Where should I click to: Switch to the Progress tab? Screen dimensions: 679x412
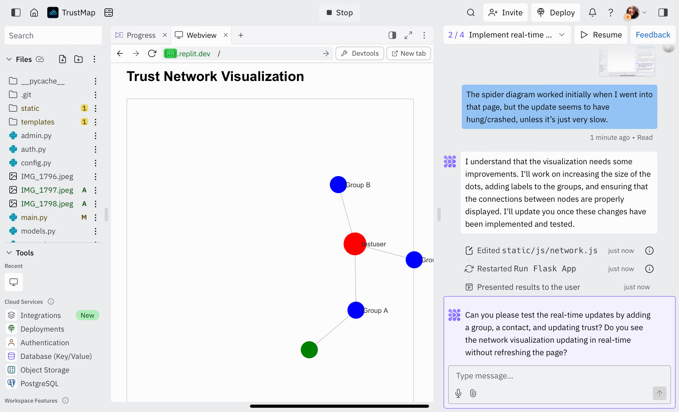coord(136,35)
